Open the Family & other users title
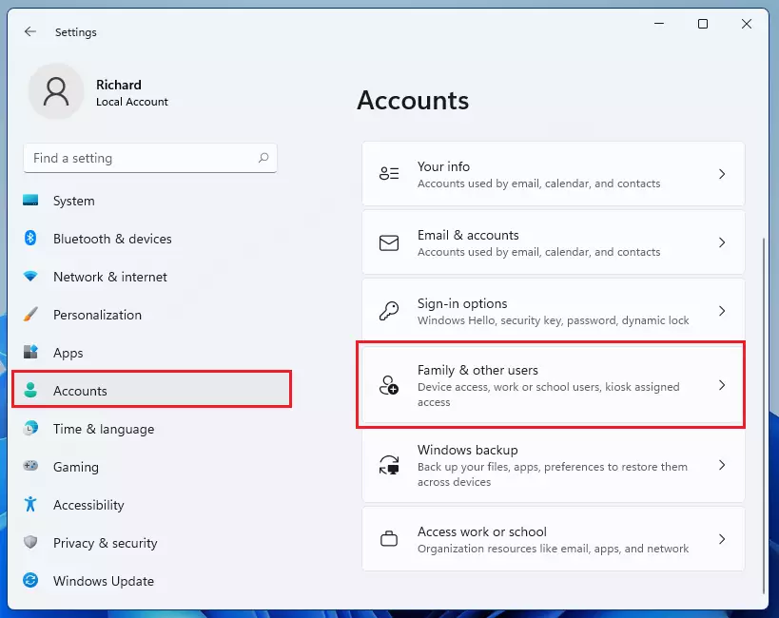 tap(477, 370)
